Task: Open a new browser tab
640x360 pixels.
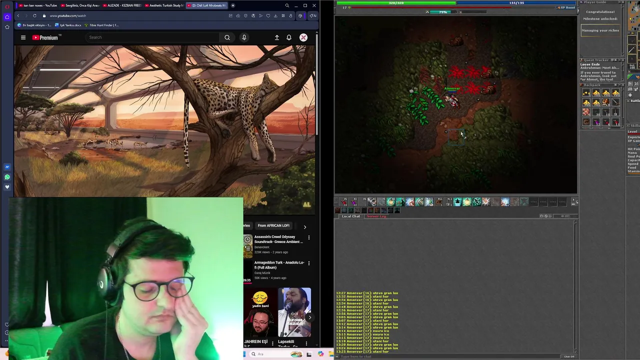Action: (232, 5)
